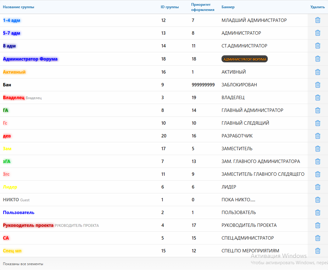Open the Активный group link

[x=14, y=72]
